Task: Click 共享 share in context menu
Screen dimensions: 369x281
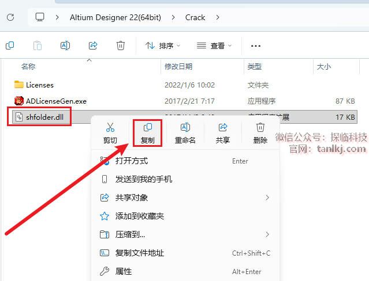Action: pos(223,132)
